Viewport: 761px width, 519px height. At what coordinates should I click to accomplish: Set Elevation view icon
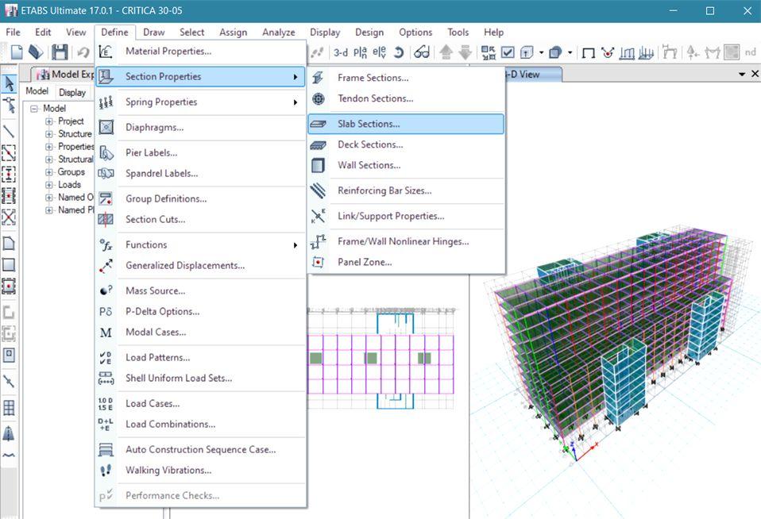coord(379,52)
